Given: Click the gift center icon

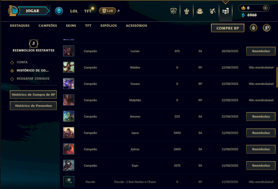Looking at the screenshot, I should tap(254, 28).
